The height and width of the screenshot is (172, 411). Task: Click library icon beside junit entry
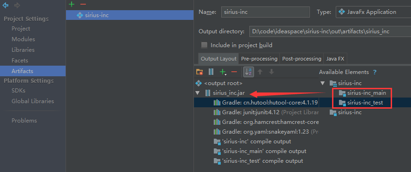tap(217, 112)
